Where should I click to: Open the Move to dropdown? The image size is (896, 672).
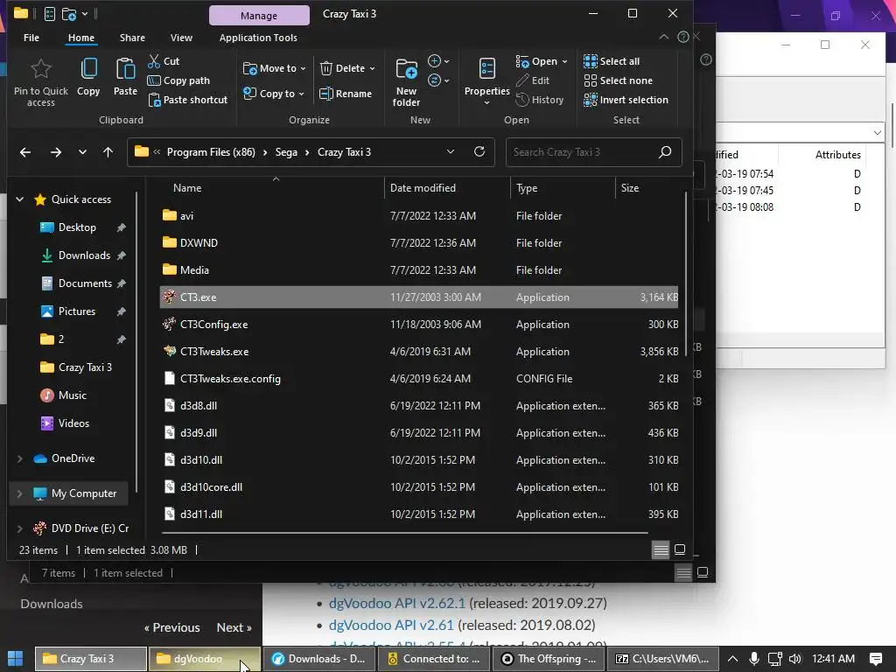click(x=275, y=68)
